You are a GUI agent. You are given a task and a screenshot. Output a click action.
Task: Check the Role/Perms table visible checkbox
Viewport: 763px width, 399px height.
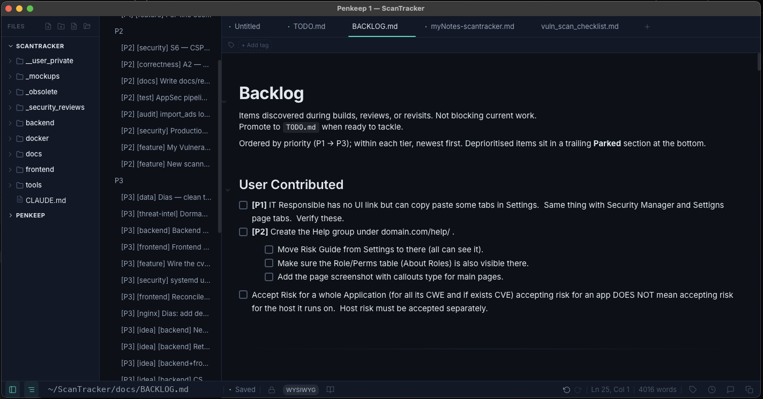coord(269,263)
